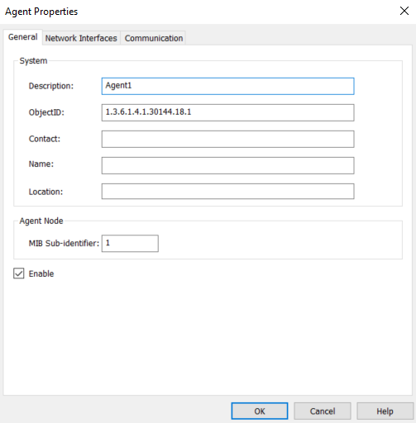Toggle the Enable checkbox
Image resolution: width=416 pixels, height=423 pixels.
[x=19, y=273]
